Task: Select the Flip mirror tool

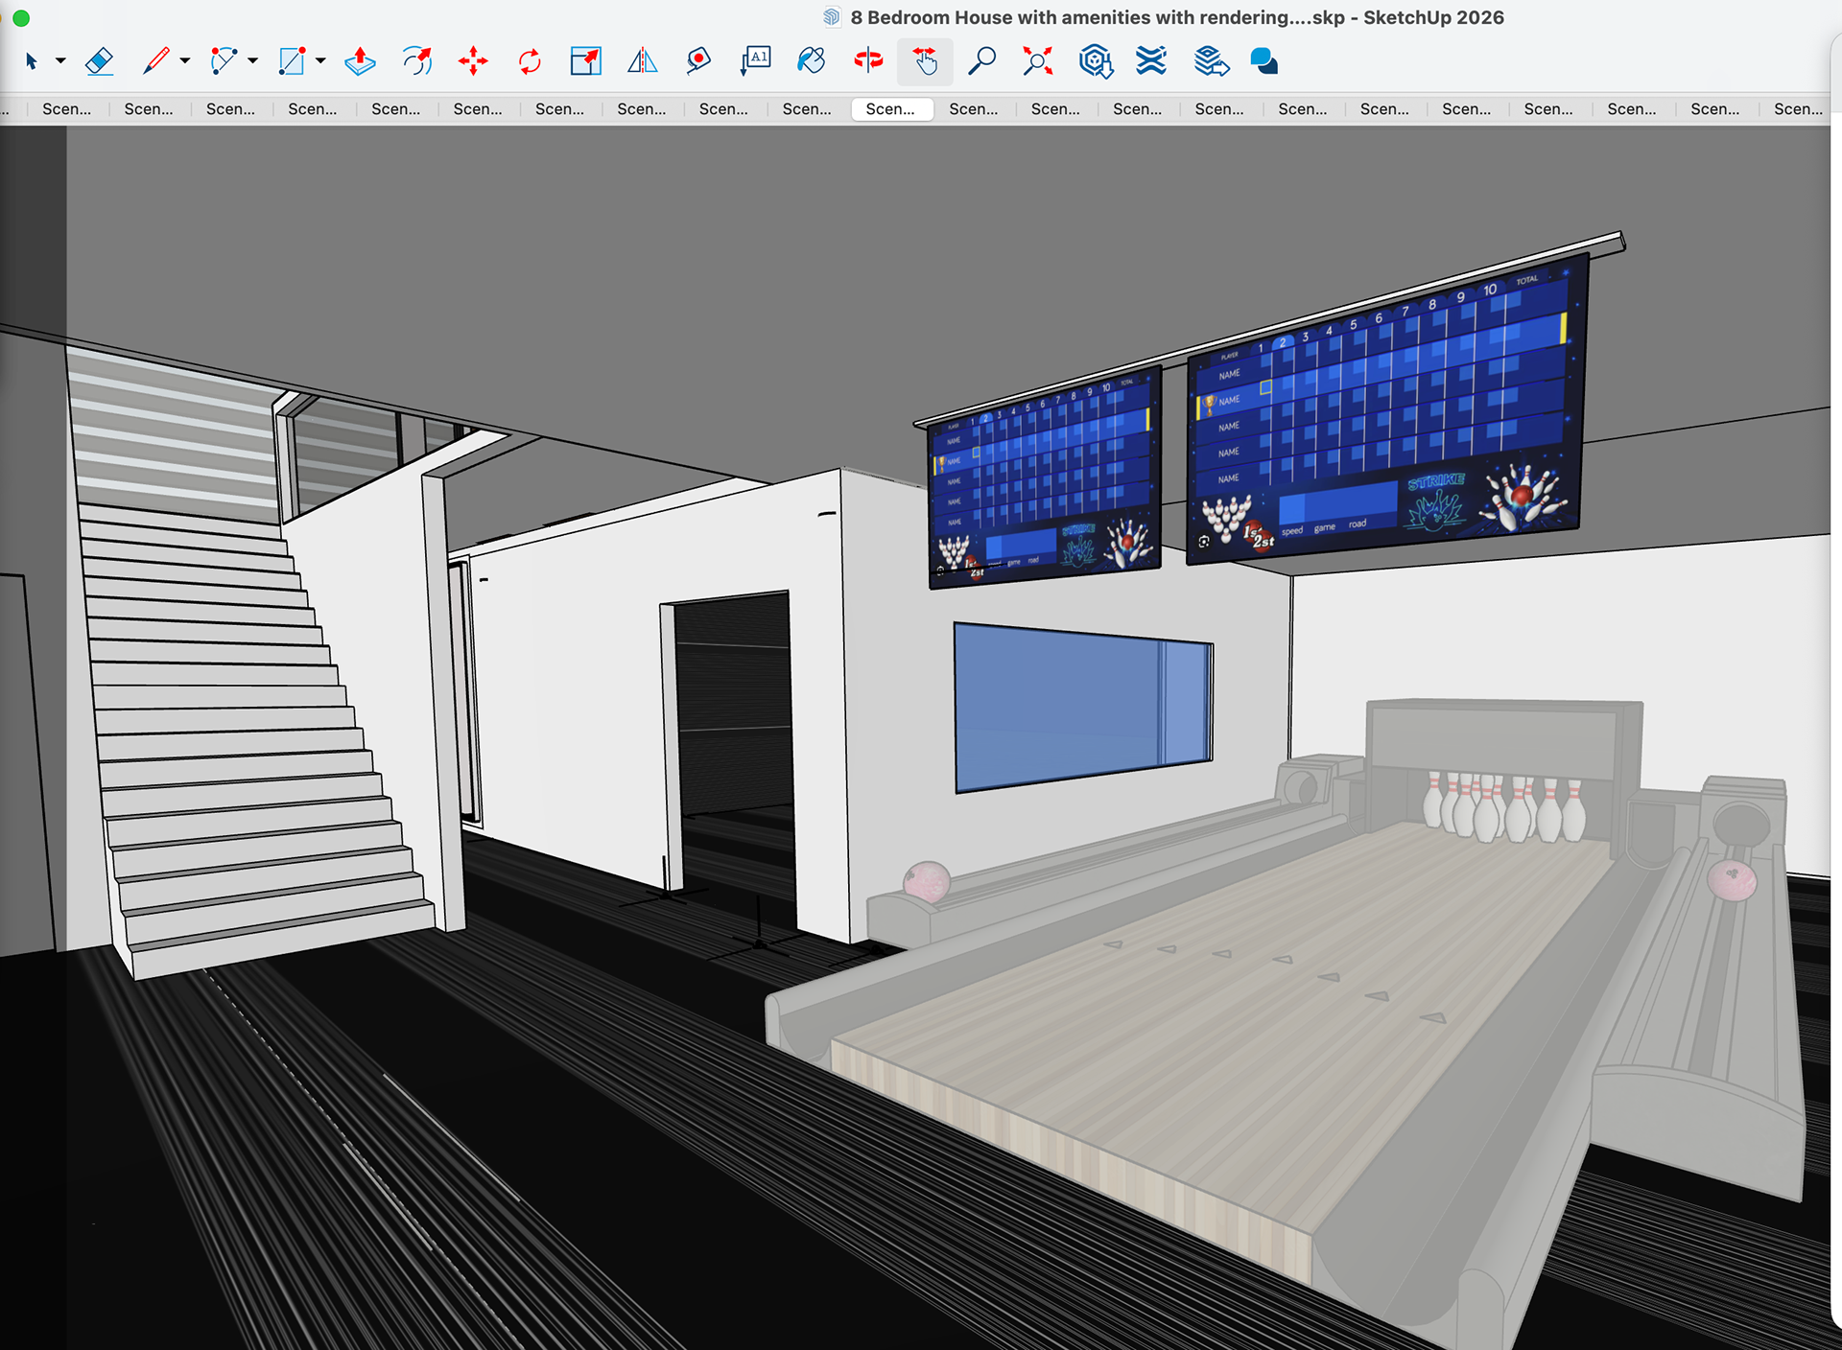Action: [642, 61]
